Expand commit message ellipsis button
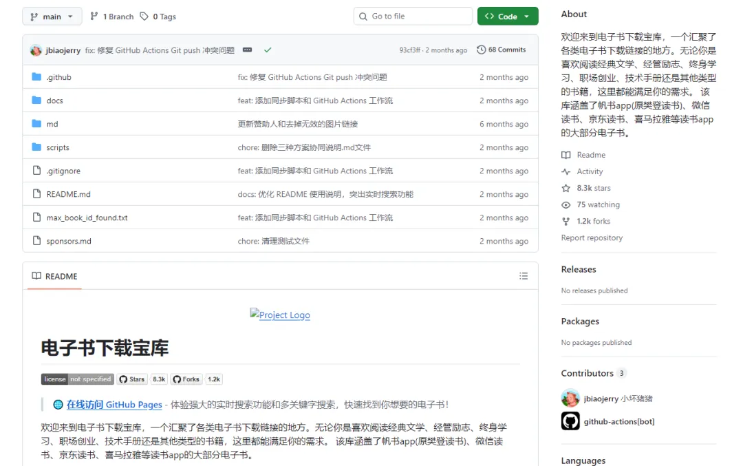743x466 pixels. pos(248,50)
